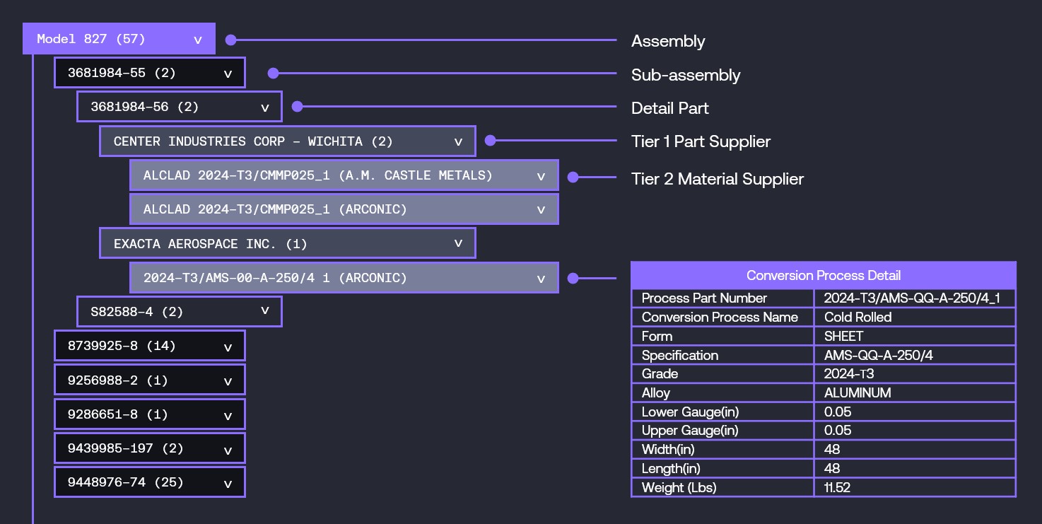1042x524 pixels.
Task: Click the Conversion Process Name label cell
Action: [x=722, y=318]
